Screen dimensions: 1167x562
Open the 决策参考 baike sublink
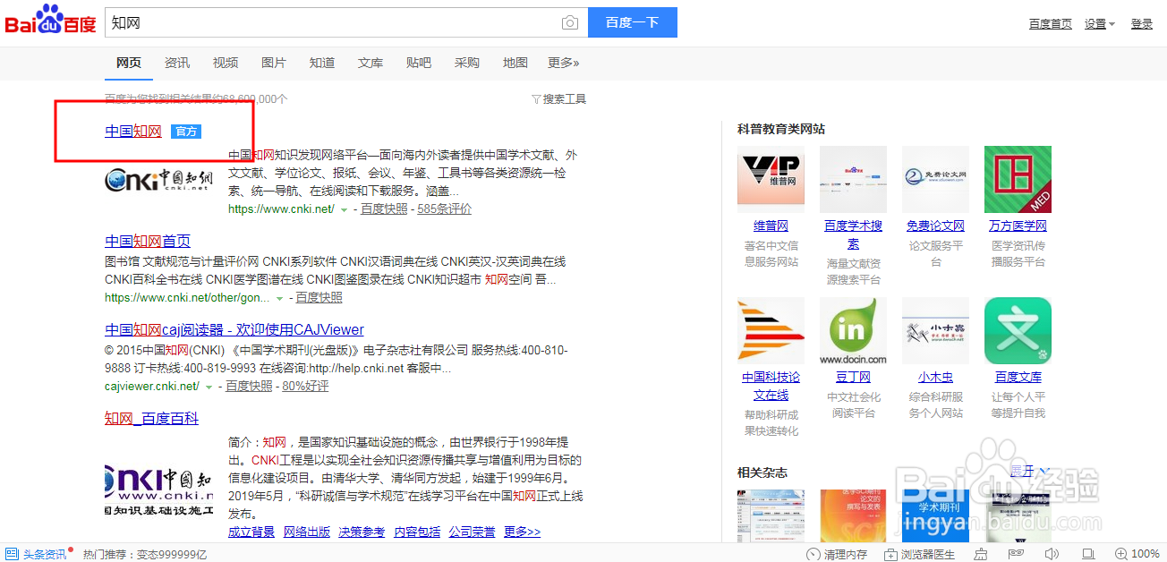click(362, 532)
